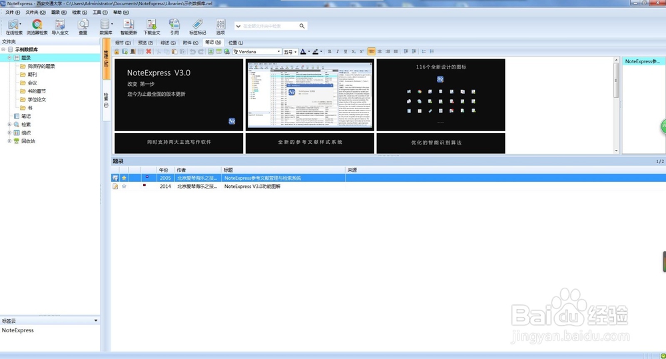Image resolution: width=666 pixels, height=359 pixels.
Task: Open the 五号 font size dropdown
Action: click(x=295, y=52)
